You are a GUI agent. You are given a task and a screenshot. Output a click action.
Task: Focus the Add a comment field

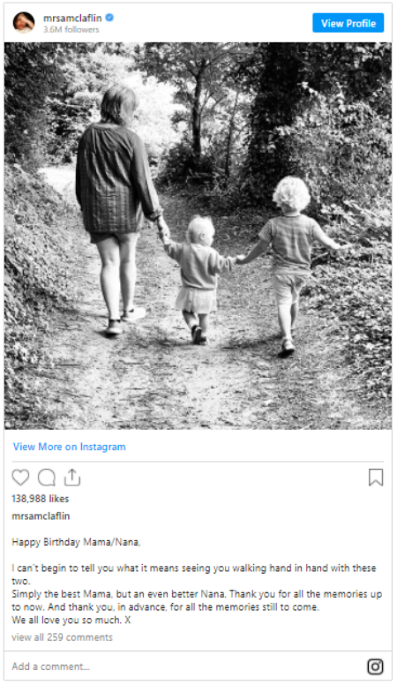[x=185, y=666]
